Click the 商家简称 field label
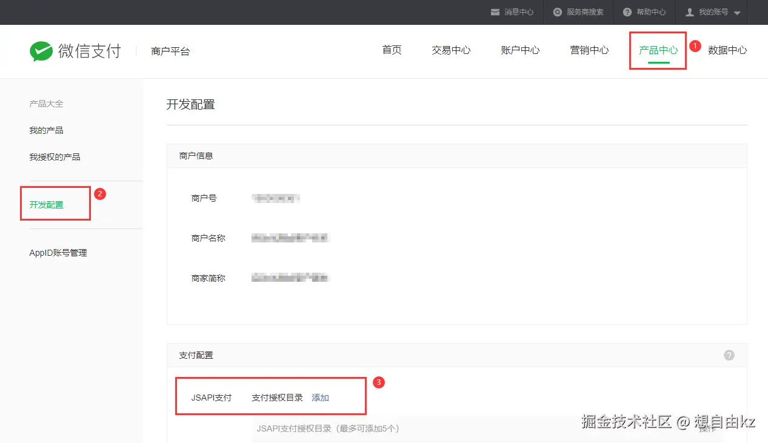768x443 pixels. point(208,278)
